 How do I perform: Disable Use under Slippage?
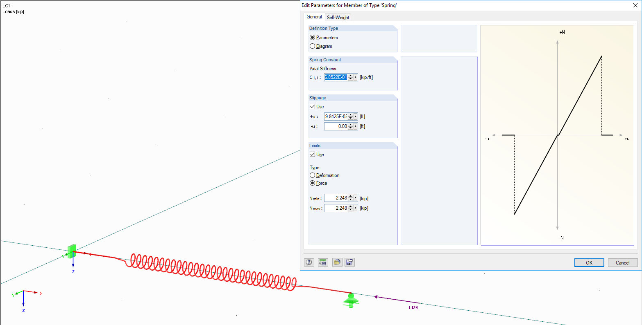(312, 106)
